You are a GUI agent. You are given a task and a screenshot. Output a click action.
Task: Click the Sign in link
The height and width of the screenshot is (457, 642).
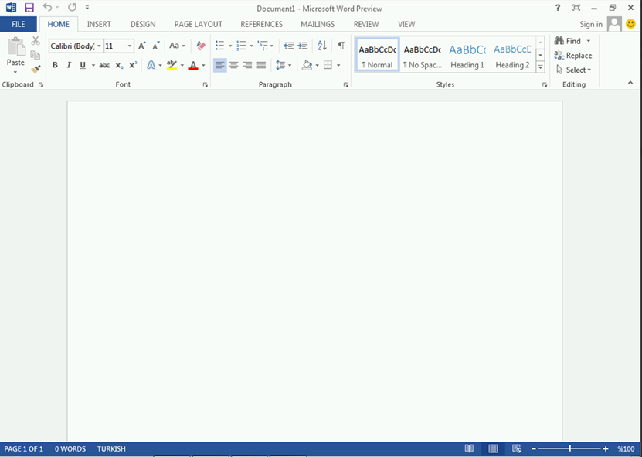(591, 25)
